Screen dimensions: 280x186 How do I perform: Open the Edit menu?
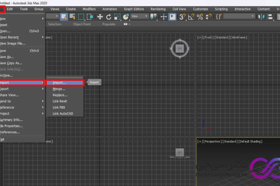pyautogui.click(x=10, y=9)
